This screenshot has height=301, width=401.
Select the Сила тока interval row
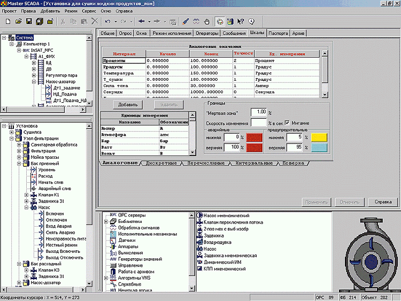coord(211,86)
